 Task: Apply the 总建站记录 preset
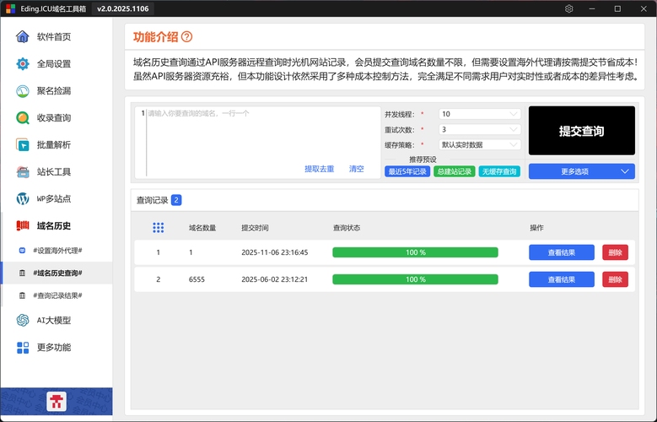coord(455,171)
